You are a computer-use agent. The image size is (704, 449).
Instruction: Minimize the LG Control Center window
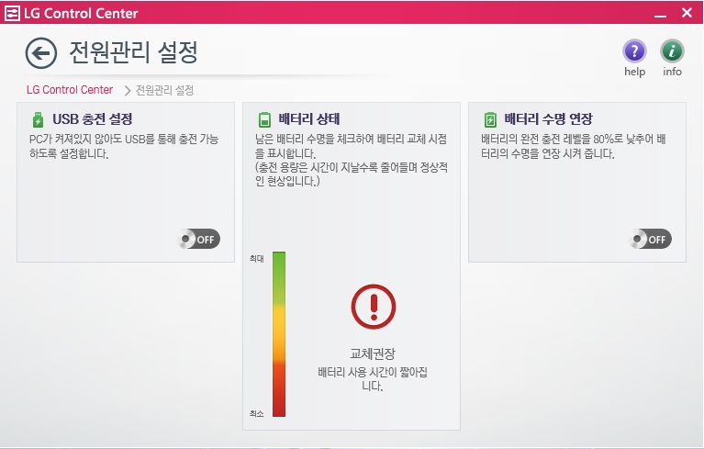659,14
